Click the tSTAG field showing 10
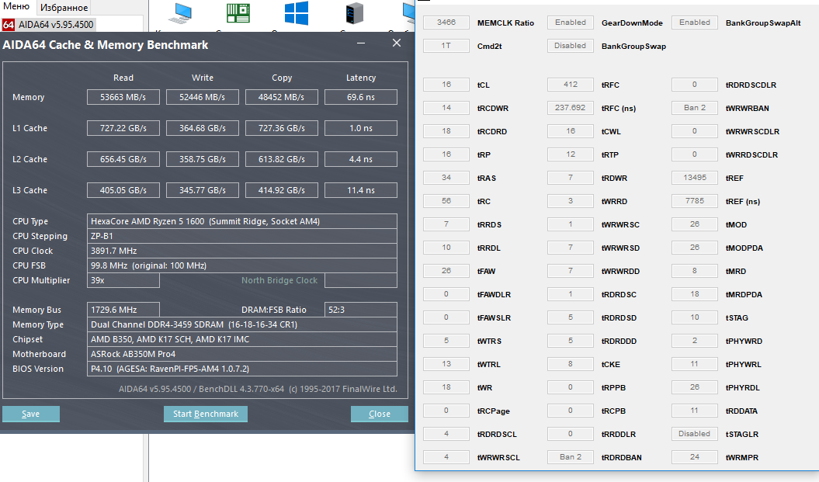819x482 pixels. [x=695, y=317]
